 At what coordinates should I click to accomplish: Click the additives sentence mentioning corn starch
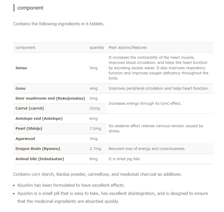[x=98, y=174]
